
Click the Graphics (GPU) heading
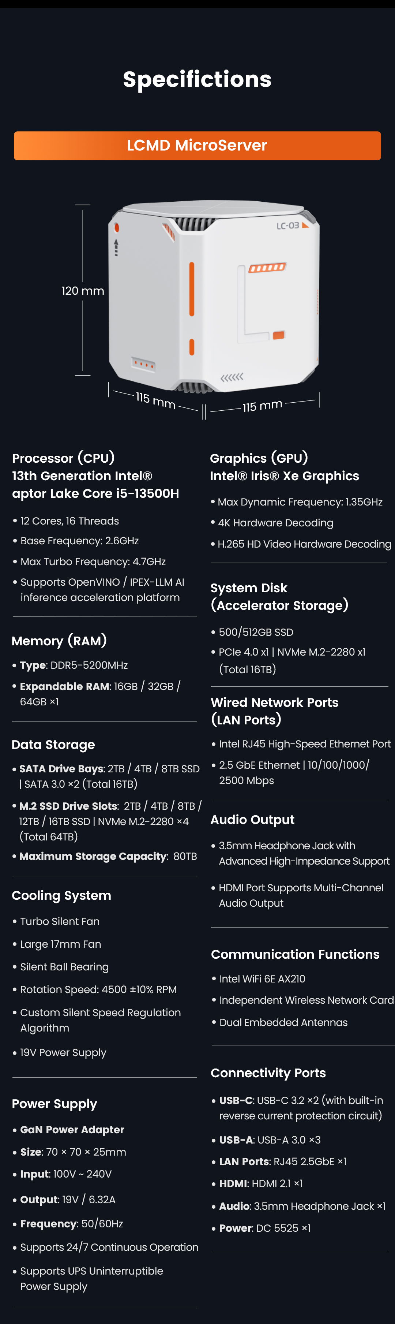[x=259, y=458]
